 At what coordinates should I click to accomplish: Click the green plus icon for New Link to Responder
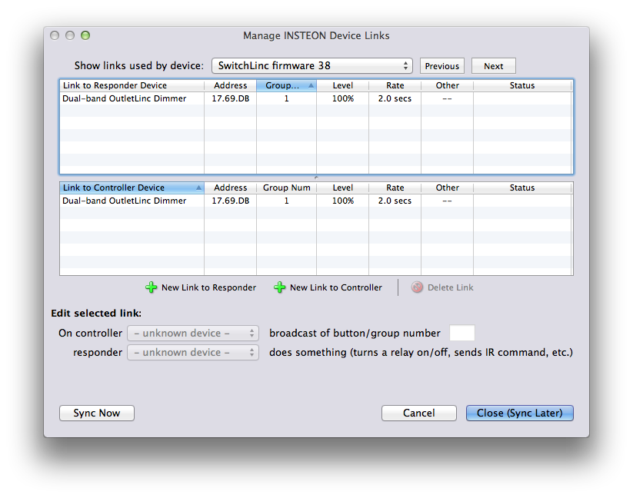(151, 287)
